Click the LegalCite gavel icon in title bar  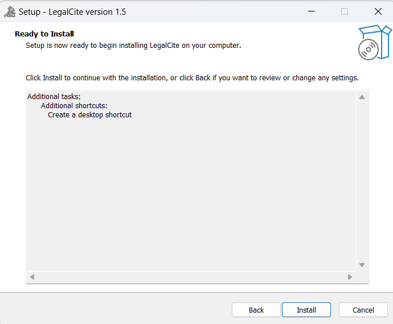pyautogui.click(x=9, y=11)
